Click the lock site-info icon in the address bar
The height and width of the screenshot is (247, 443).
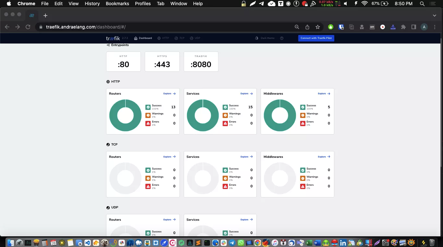41,27
